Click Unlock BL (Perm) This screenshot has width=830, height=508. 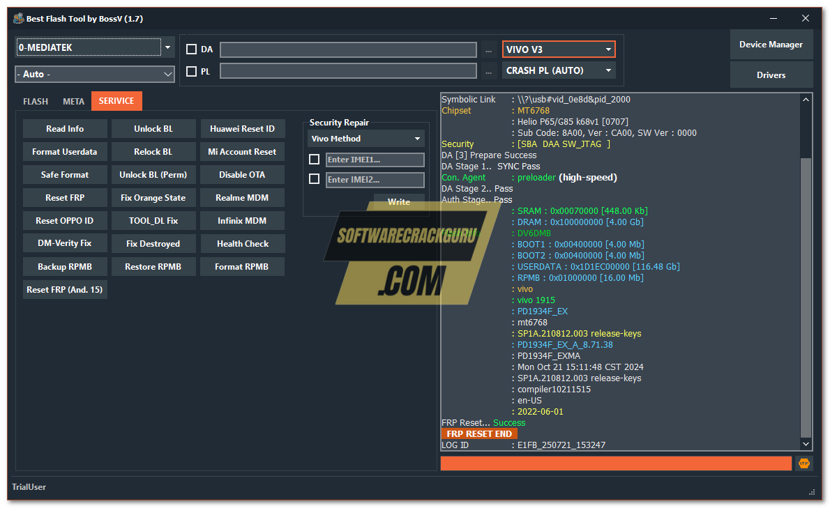tap(153, 174)
